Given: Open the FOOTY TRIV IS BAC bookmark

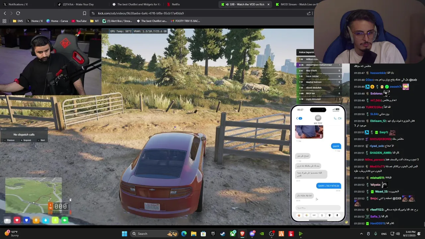Looking at the screenshot, I should (x=185, y=21).
